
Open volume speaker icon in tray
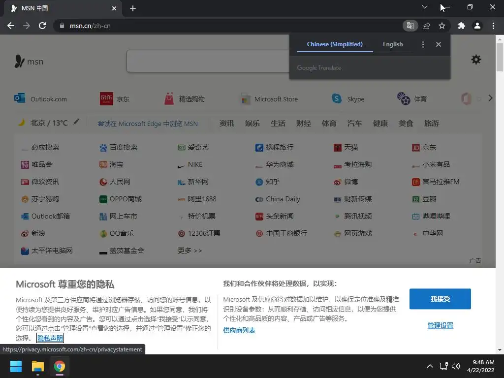456,366
